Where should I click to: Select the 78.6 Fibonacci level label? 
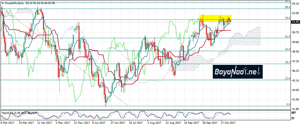click(288, 18)
